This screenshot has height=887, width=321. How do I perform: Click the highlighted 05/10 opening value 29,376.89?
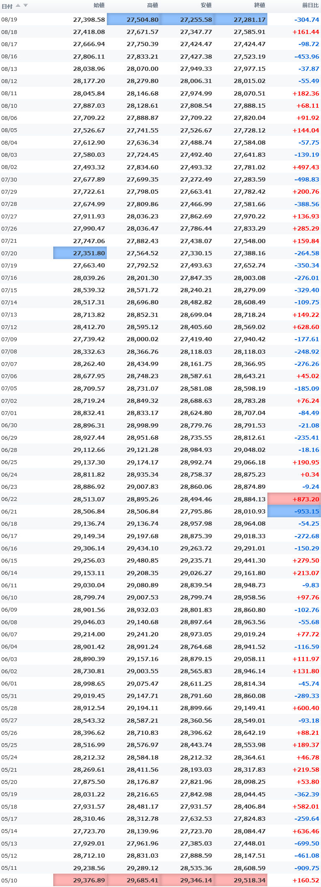pos(80,880)
